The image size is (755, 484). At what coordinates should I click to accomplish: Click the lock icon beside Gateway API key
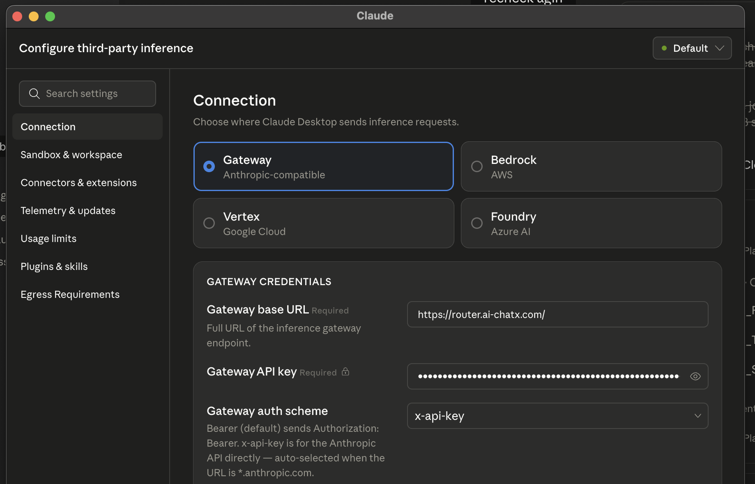(345, 371)
